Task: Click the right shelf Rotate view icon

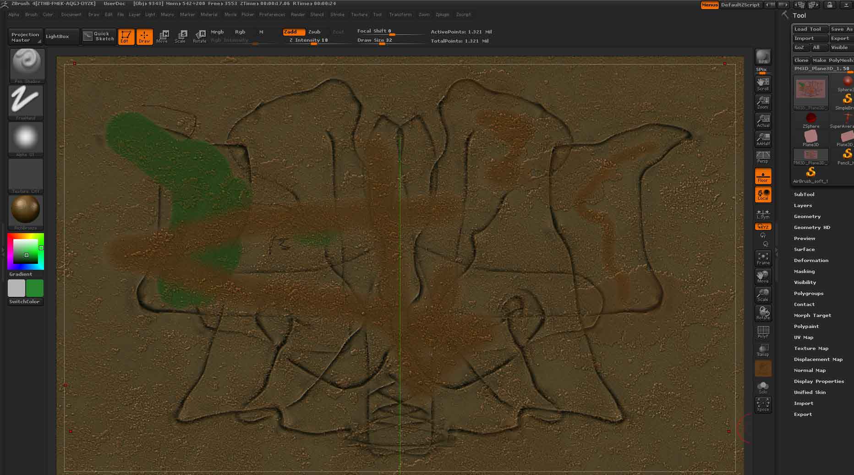Action: coord(763,313)
